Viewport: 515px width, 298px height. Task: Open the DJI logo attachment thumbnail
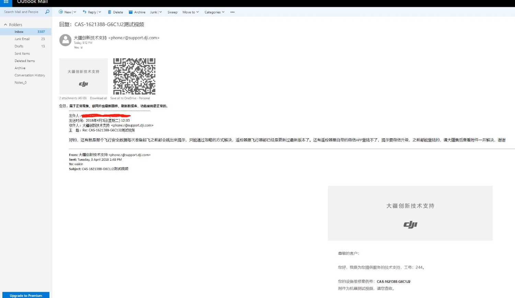(x=83, y=76)
